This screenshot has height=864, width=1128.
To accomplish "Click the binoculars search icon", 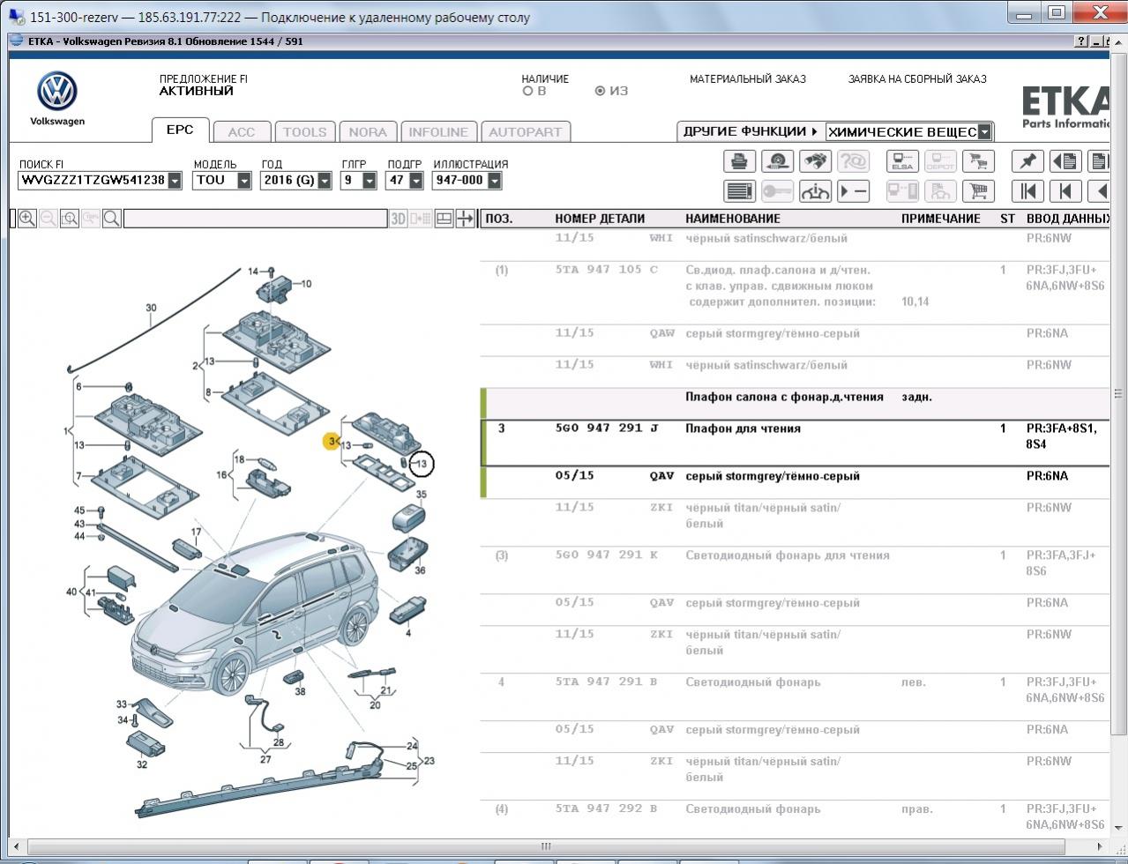I will (815, 161).
